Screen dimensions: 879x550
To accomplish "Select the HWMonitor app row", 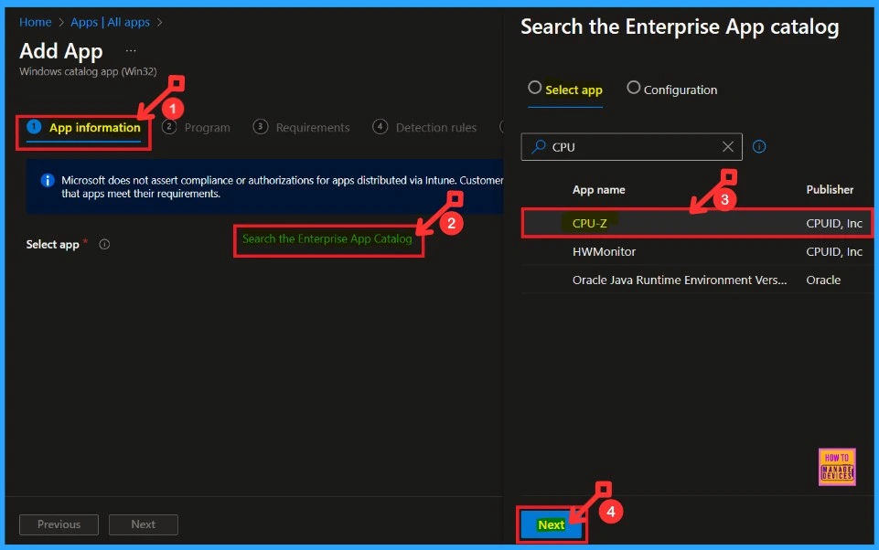I will (x=697, y=251).
